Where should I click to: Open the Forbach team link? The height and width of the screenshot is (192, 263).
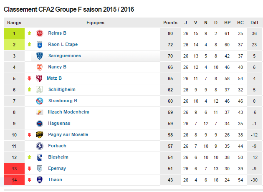(57, 146)
